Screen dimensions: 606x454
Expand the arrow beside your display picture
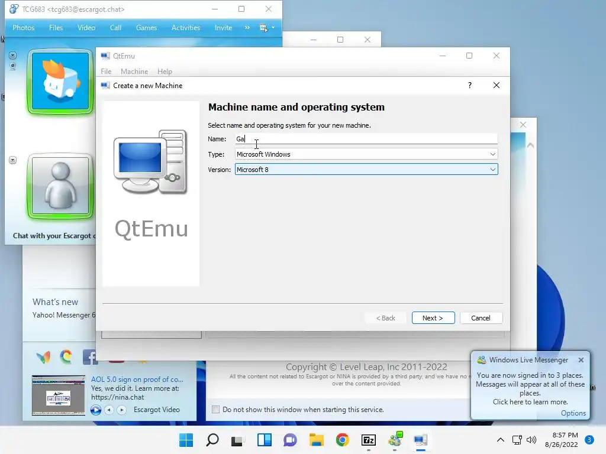point(13,160)
